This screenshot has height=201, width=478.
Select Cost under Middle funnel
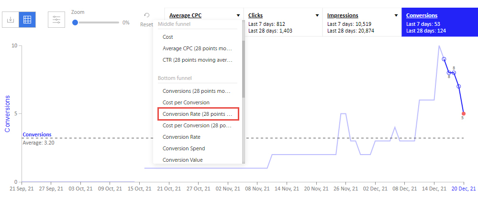167,37
